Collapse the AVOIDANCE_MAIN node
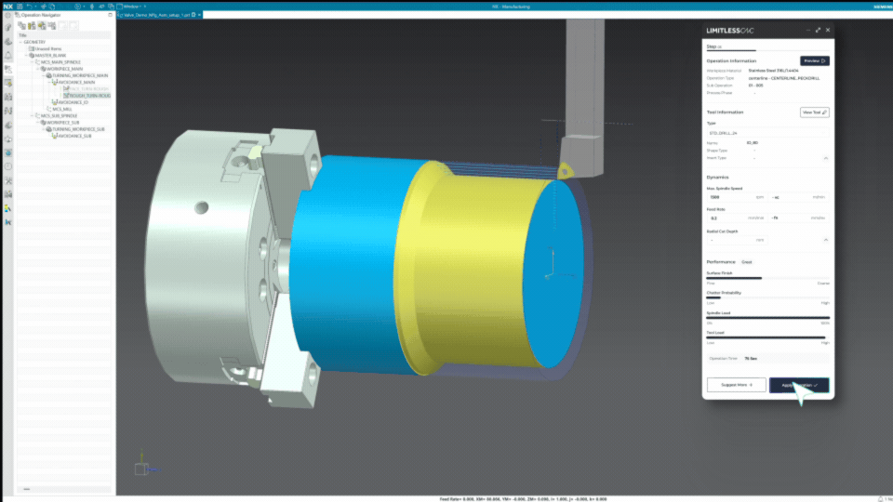 tap(49, 82)
